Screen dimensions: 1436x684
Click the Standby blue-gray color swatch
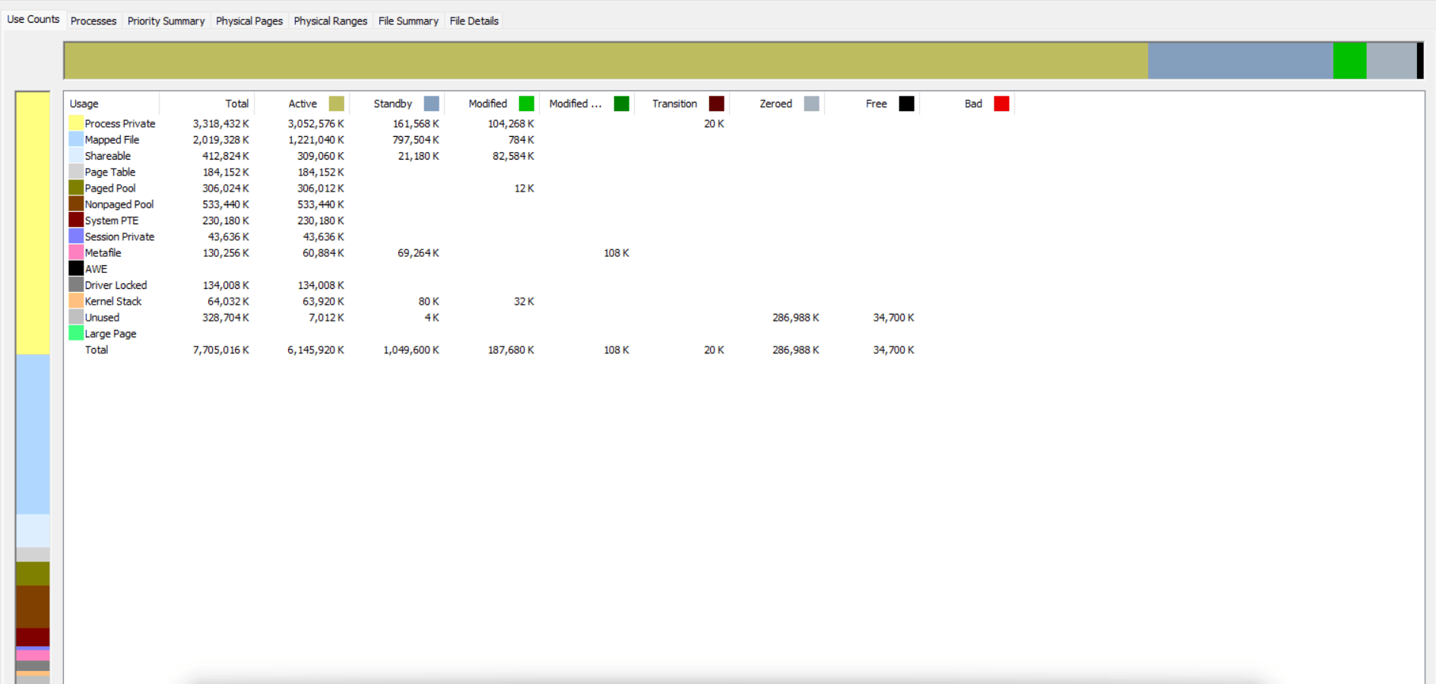(432, 103)
